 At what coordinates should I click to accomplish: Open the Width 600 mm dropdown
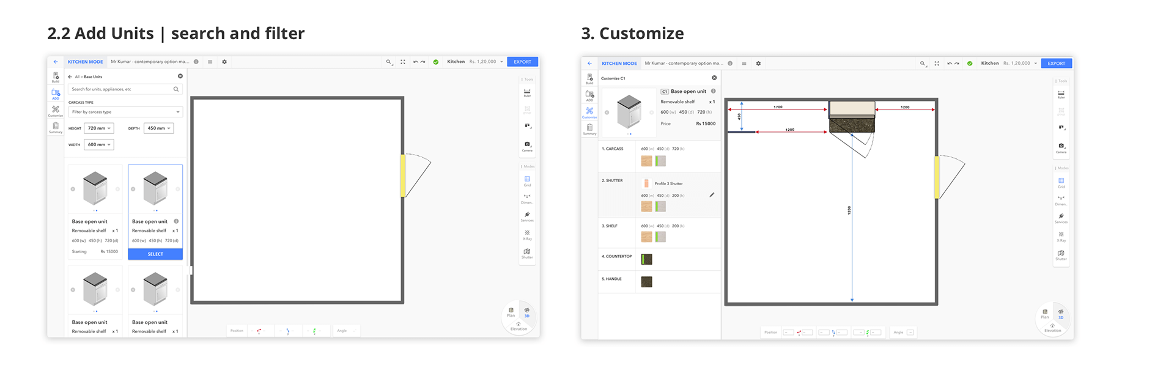(x=99, y=145)
